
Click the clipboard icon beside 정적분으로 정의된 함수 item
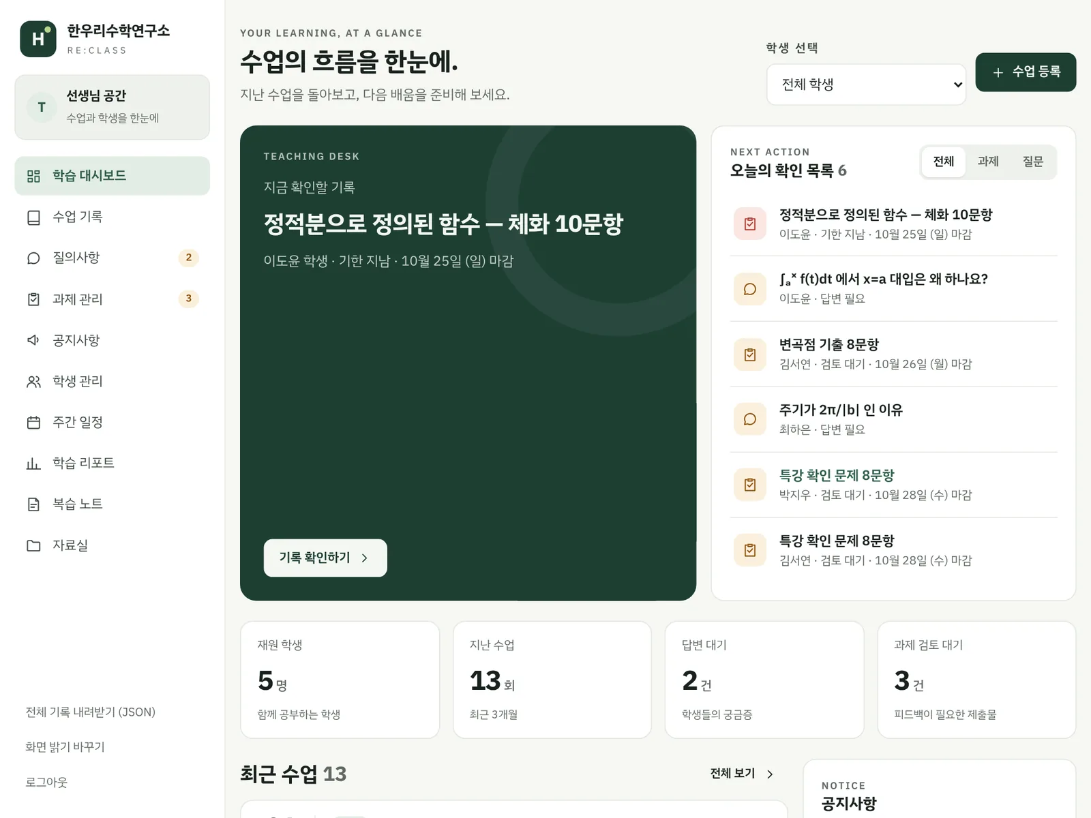(750, 224)
